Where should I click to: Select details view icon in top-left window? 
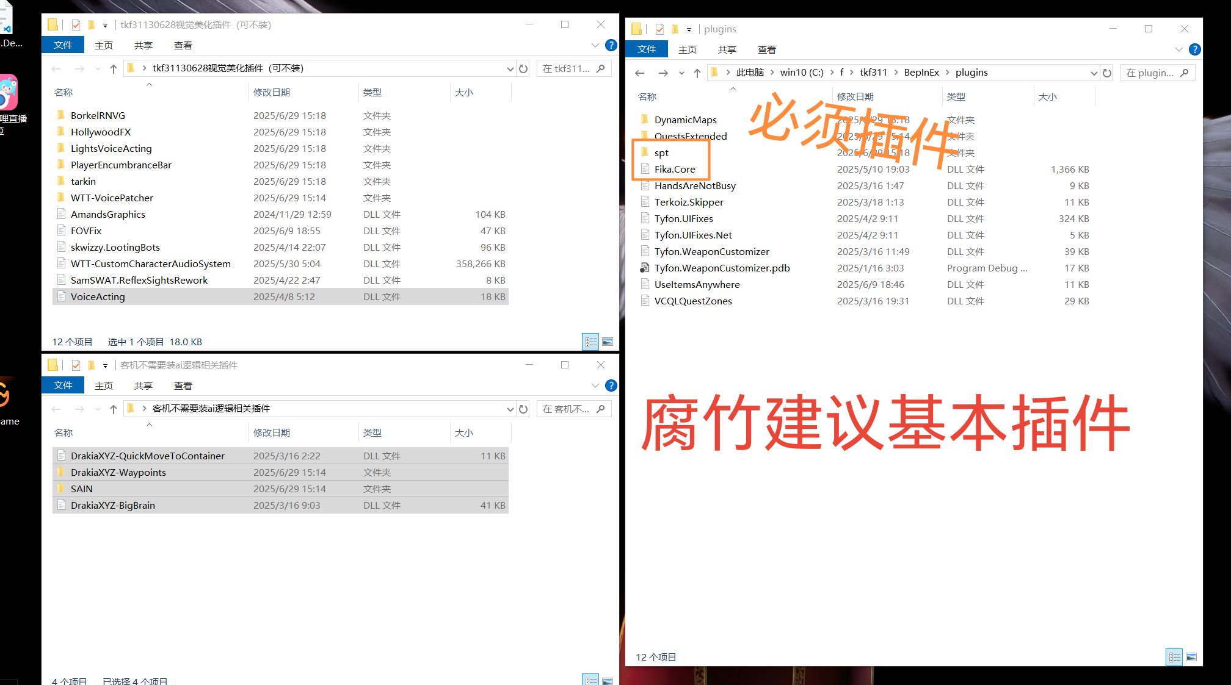[x=590, y=342]
